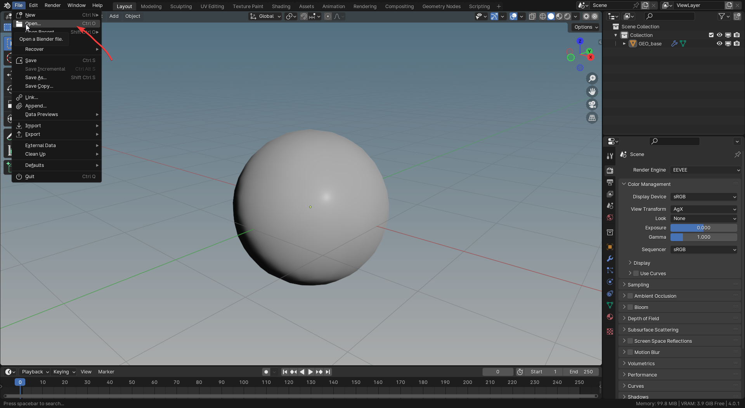Screen dimensions: 745x408
Task: Open the Render Engine EEVEE dropdown
Action: (705, 170)
